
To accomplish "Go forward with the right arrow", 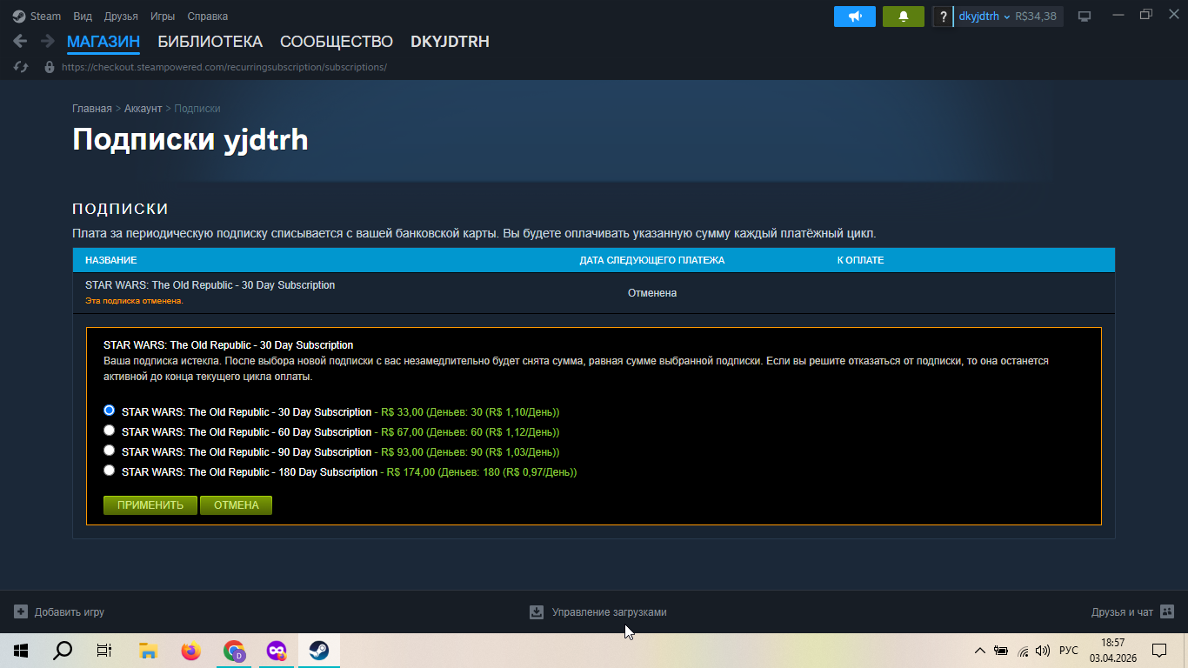I will [x=48, y=41].
